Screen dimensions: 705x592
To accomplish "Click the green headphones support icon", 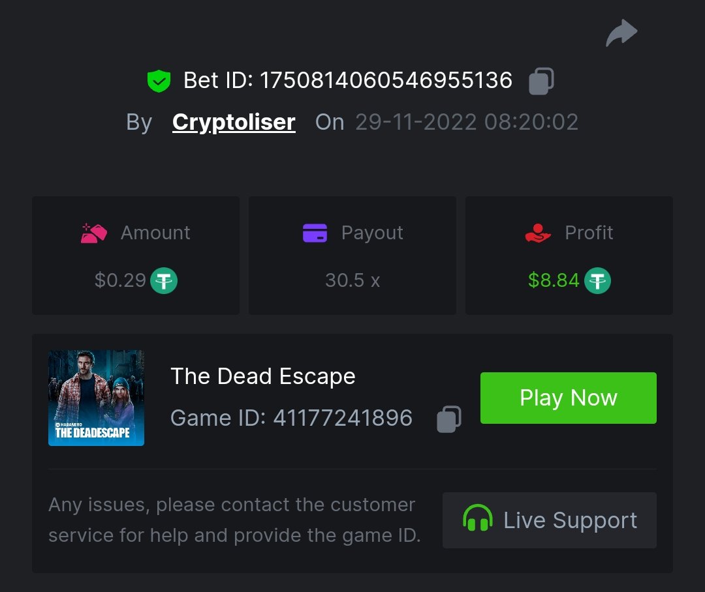I will [x=477, y=520].
